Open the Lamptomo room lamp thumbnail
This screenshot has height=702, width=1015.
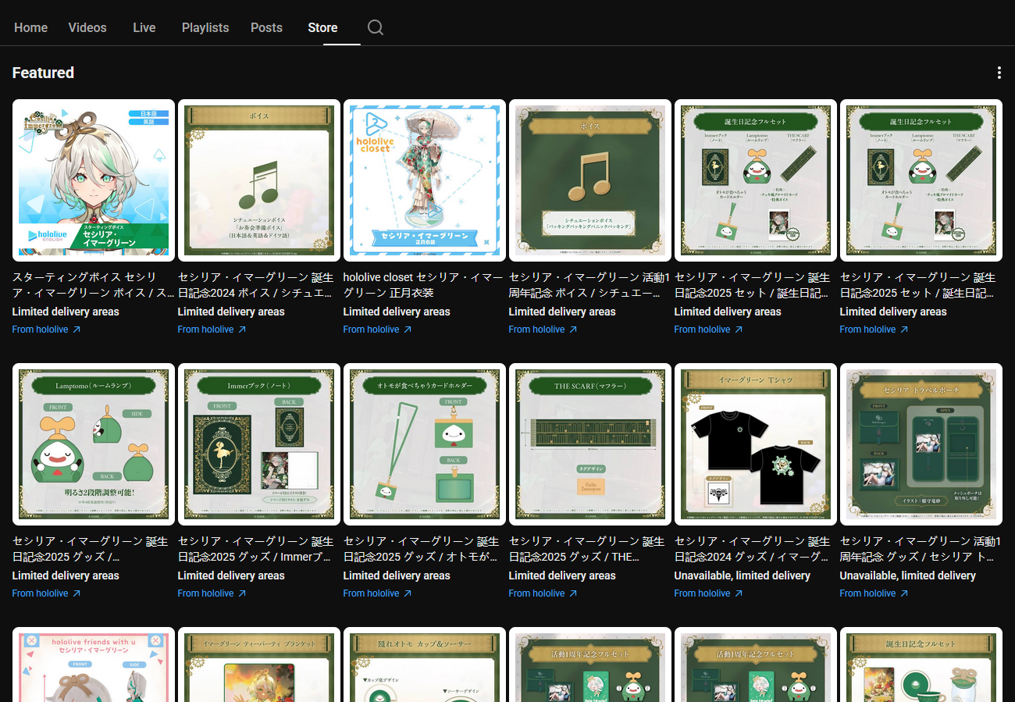[x=94, y=444]
